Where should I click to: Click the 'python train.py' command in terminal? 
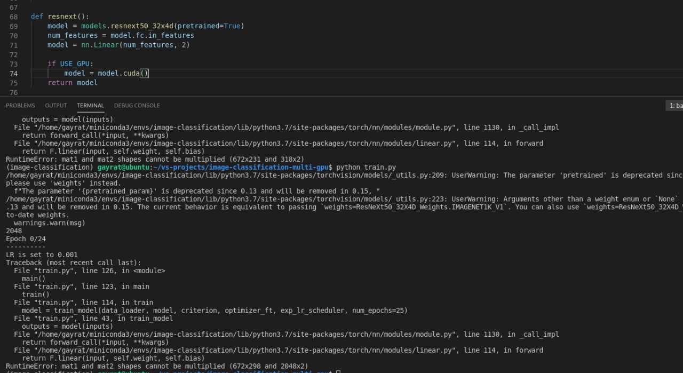click(366, 167)
